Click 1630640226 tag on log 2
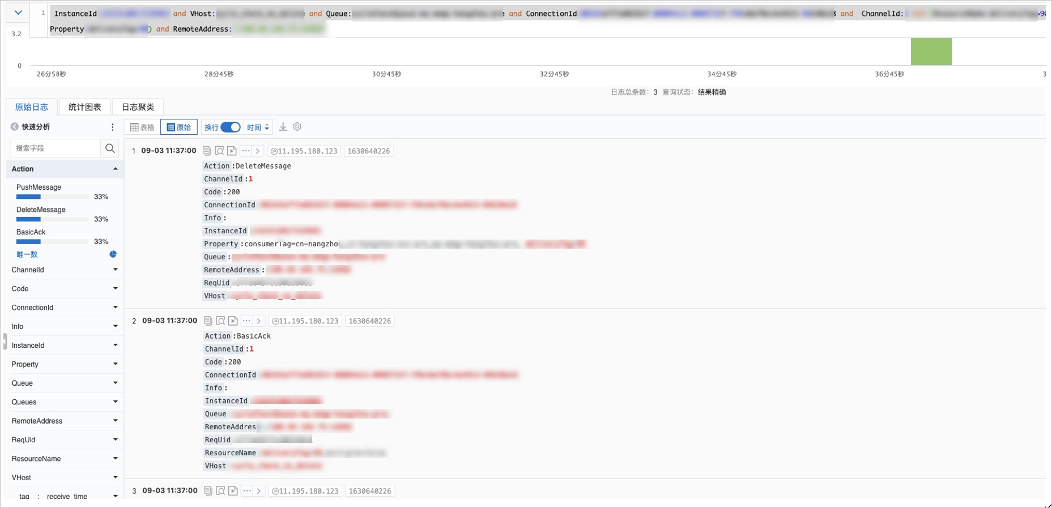Screen dimensions: 1052x508 [x=370, y=321]
